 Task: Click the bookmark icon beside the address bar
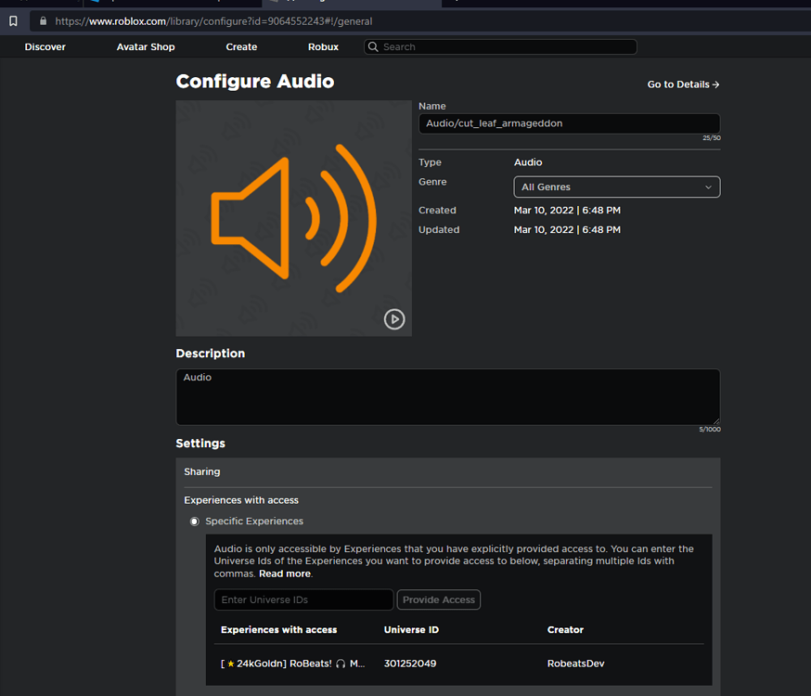point(13,20)
